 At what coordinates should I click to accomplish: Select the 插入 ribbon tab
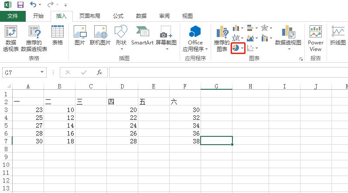click(61, 16)
